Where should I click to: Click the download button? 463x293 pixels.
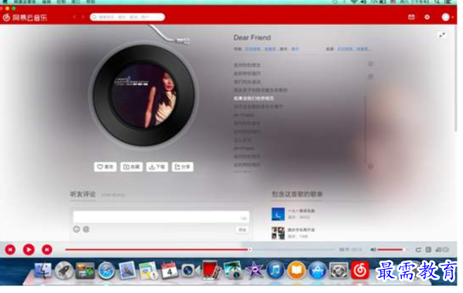pyautogui.click(x=157, y=167)
